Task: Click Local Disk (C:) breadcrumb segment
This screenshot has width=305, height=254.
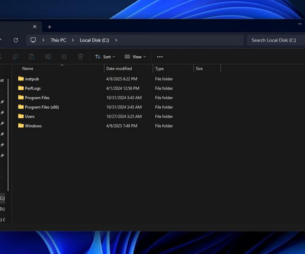Action: coord(94,40)
